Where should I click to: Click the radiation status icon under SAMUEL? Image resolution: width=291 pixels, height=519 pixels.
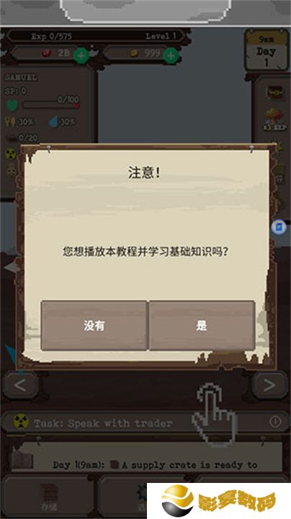[11, 154]
